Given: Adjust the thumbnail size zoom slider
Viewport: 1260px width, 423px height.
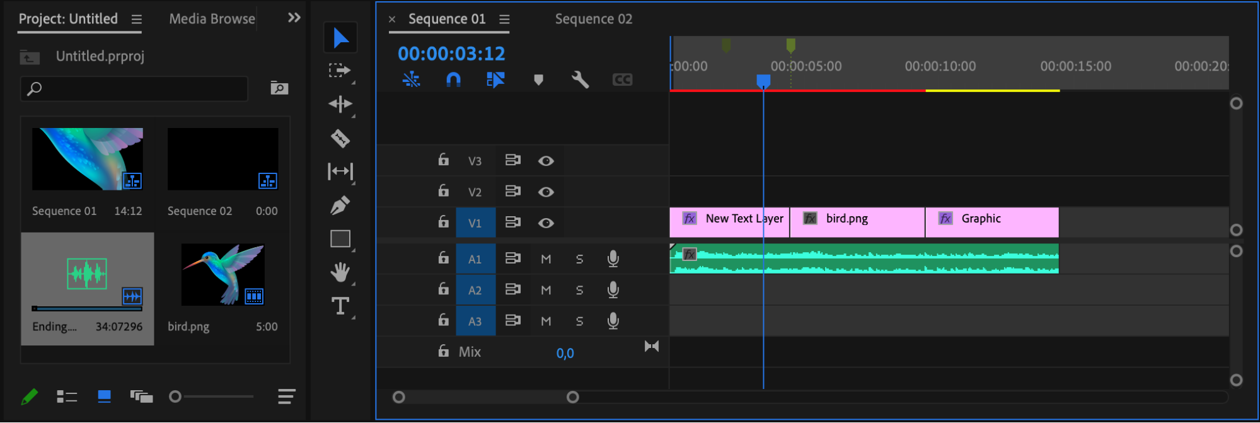Looking at the screenshot, I should [175, 397].
